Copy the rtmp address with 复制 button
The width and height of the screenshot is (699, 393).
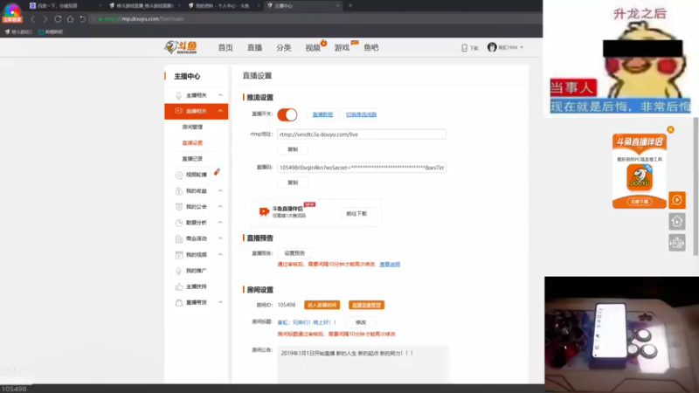point(293,149)
